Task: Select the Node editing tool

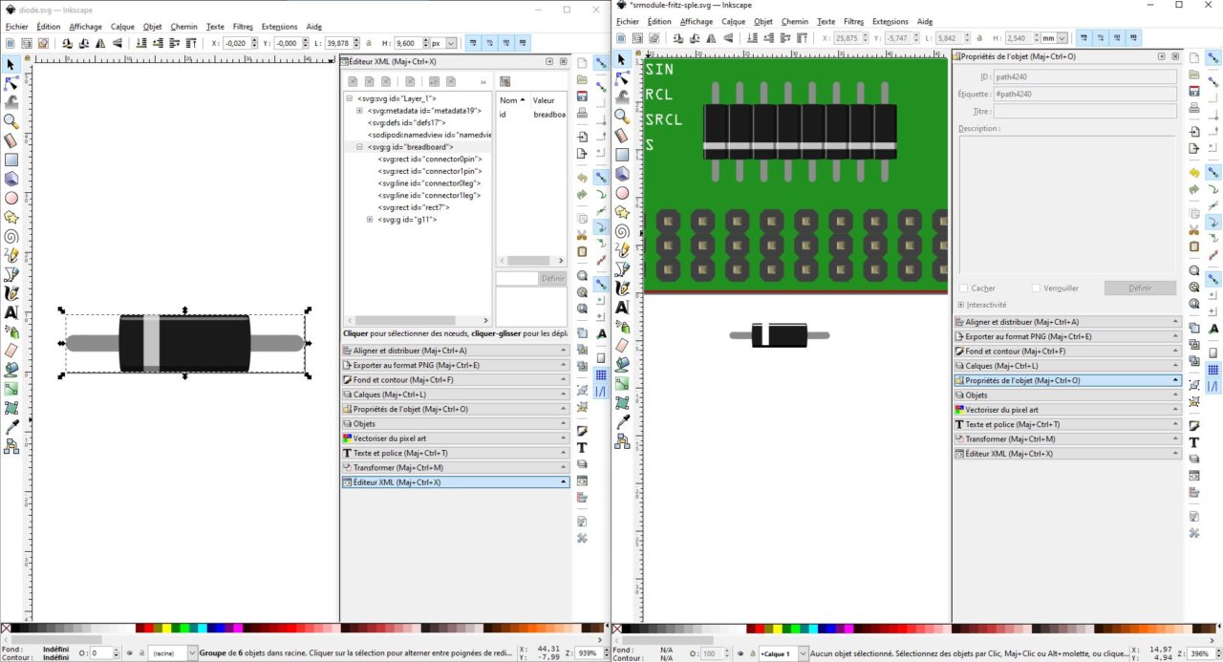Action: click(x=11, y=81)
